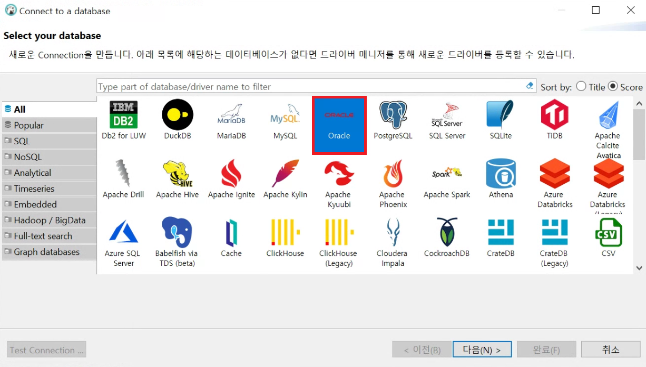Select Cloudera Impala database
Image resolution: width=646 pixels, height=367 pixels.
pyautogui.click(x=393, y=242)
